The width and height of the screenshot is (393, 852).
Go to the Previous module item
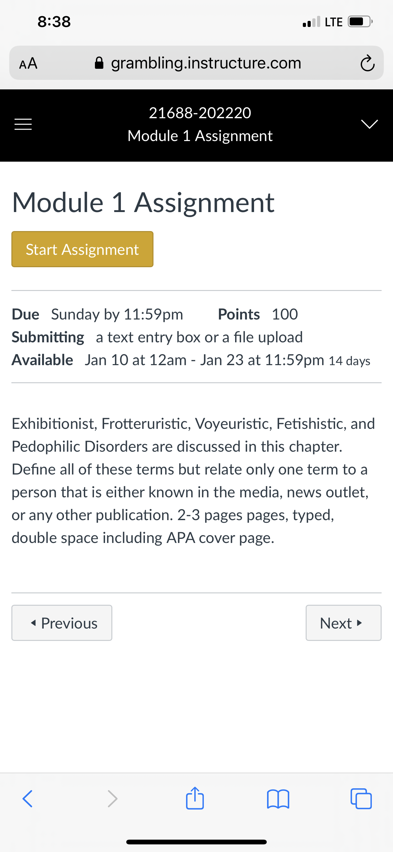click(x=62, y=623)
